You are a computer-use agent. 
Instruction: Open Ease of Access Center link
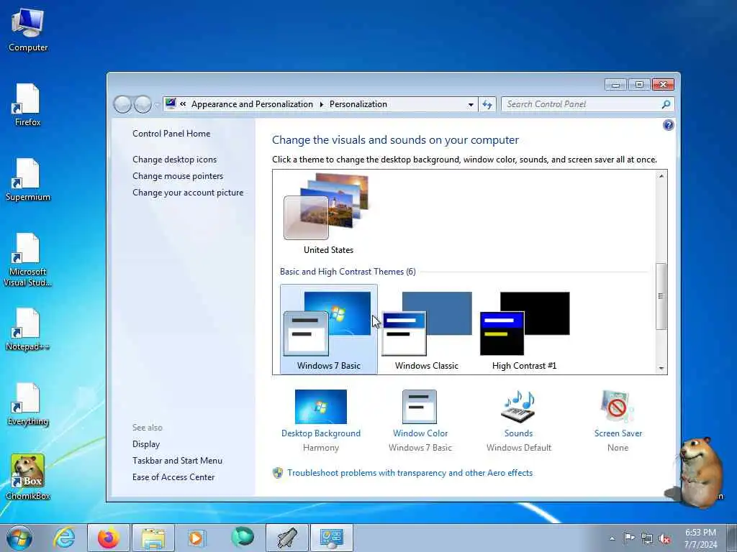click(x=173, y=477)
